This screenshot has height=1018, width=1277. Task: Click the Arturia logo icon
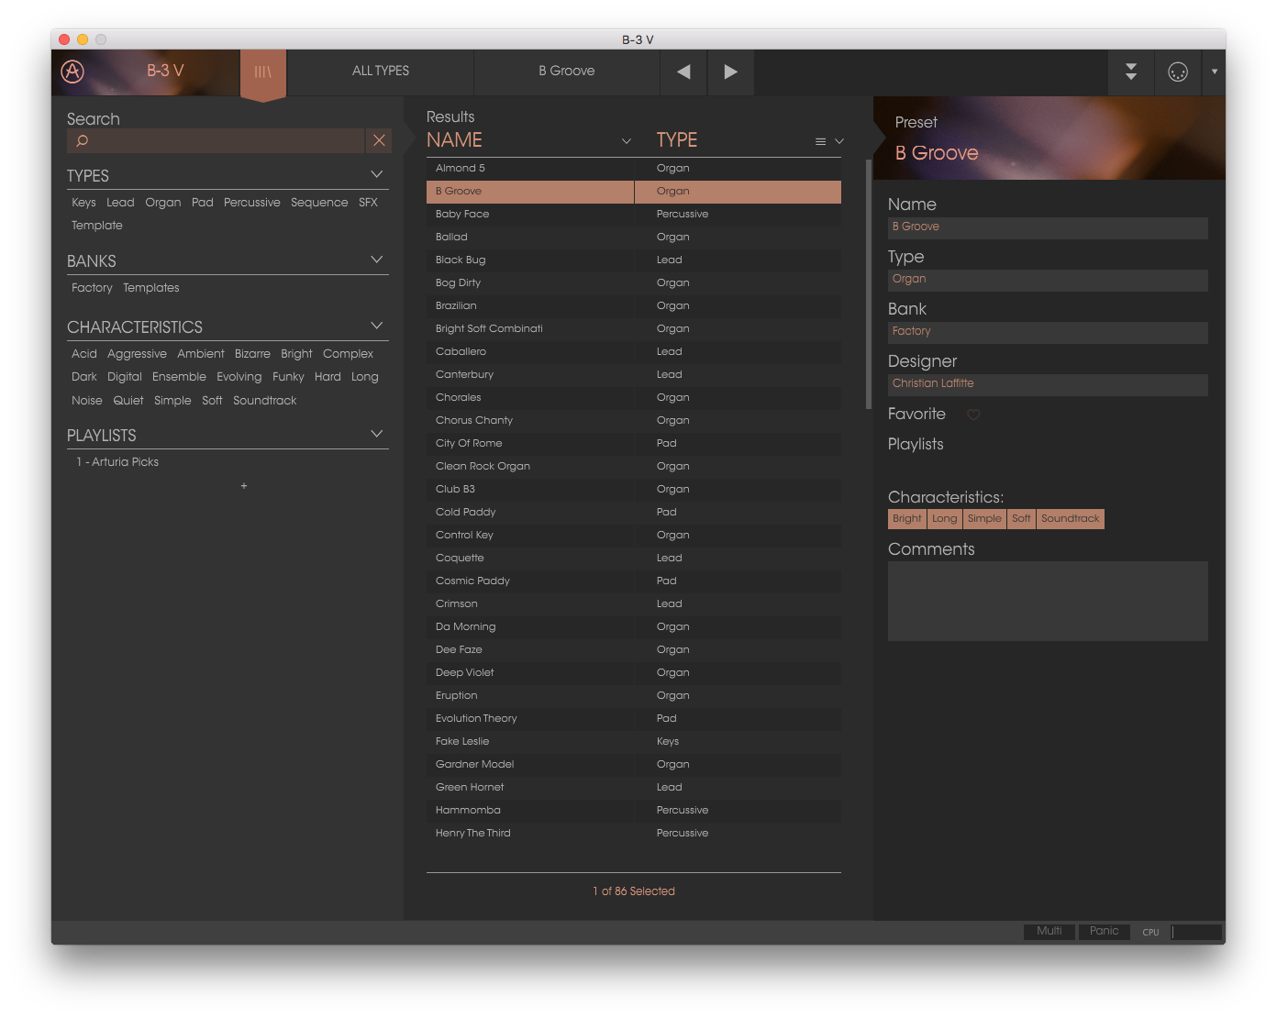(x=72, y=71)
